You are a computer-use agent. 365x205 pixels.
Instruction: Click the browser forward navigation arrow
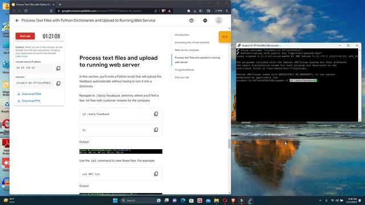click(19, 11)
